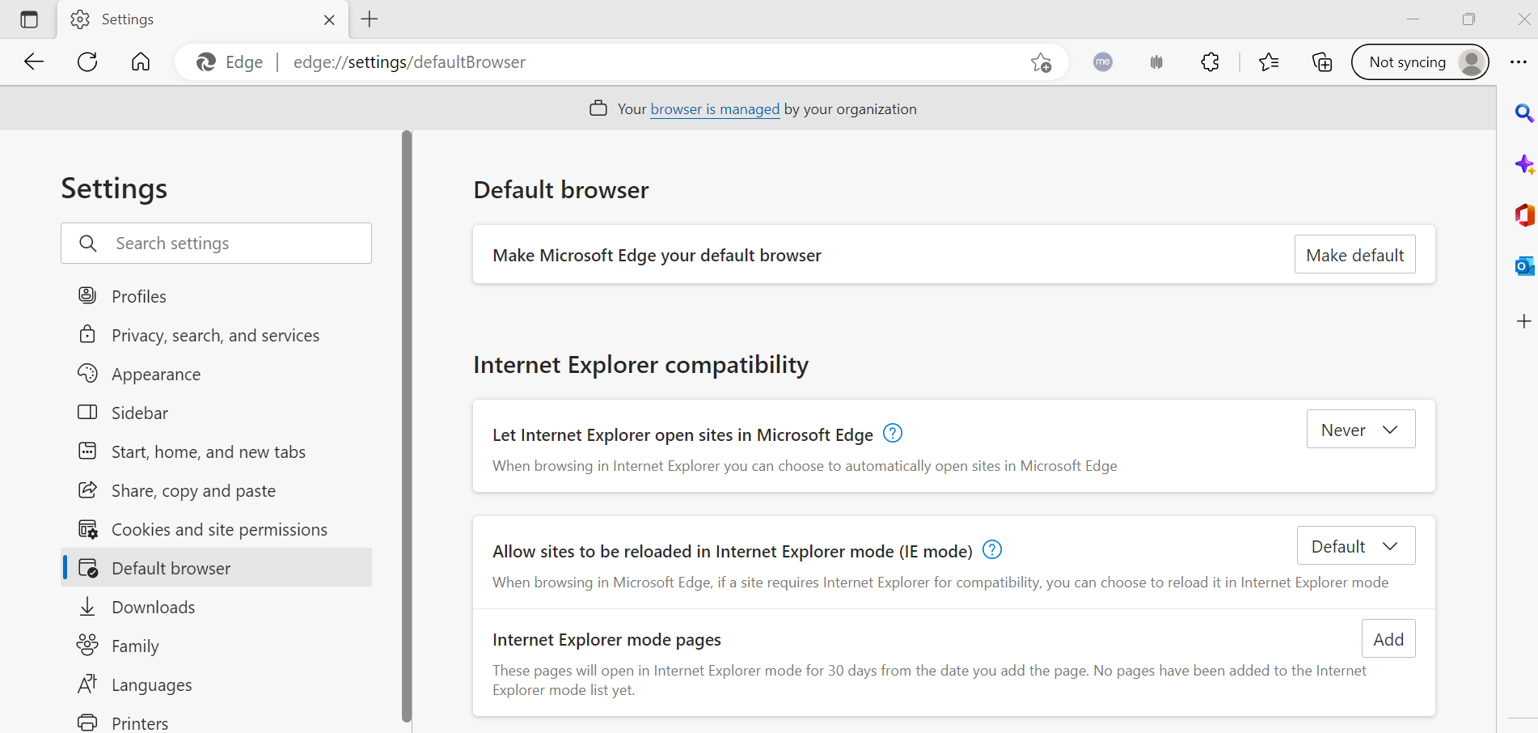Viewport: 1538px width, 733px height.
Task: Open Family settings
Action: [x=216, y=646]
